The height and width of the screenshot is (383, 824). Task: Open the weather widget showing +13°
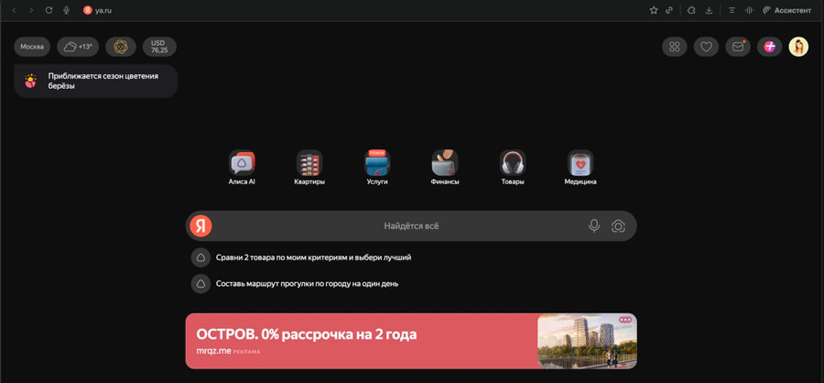[x=78, y=47]
